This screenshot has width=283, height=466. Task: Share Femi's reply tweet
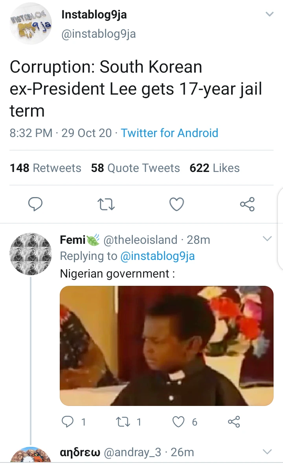coord(233,422)
